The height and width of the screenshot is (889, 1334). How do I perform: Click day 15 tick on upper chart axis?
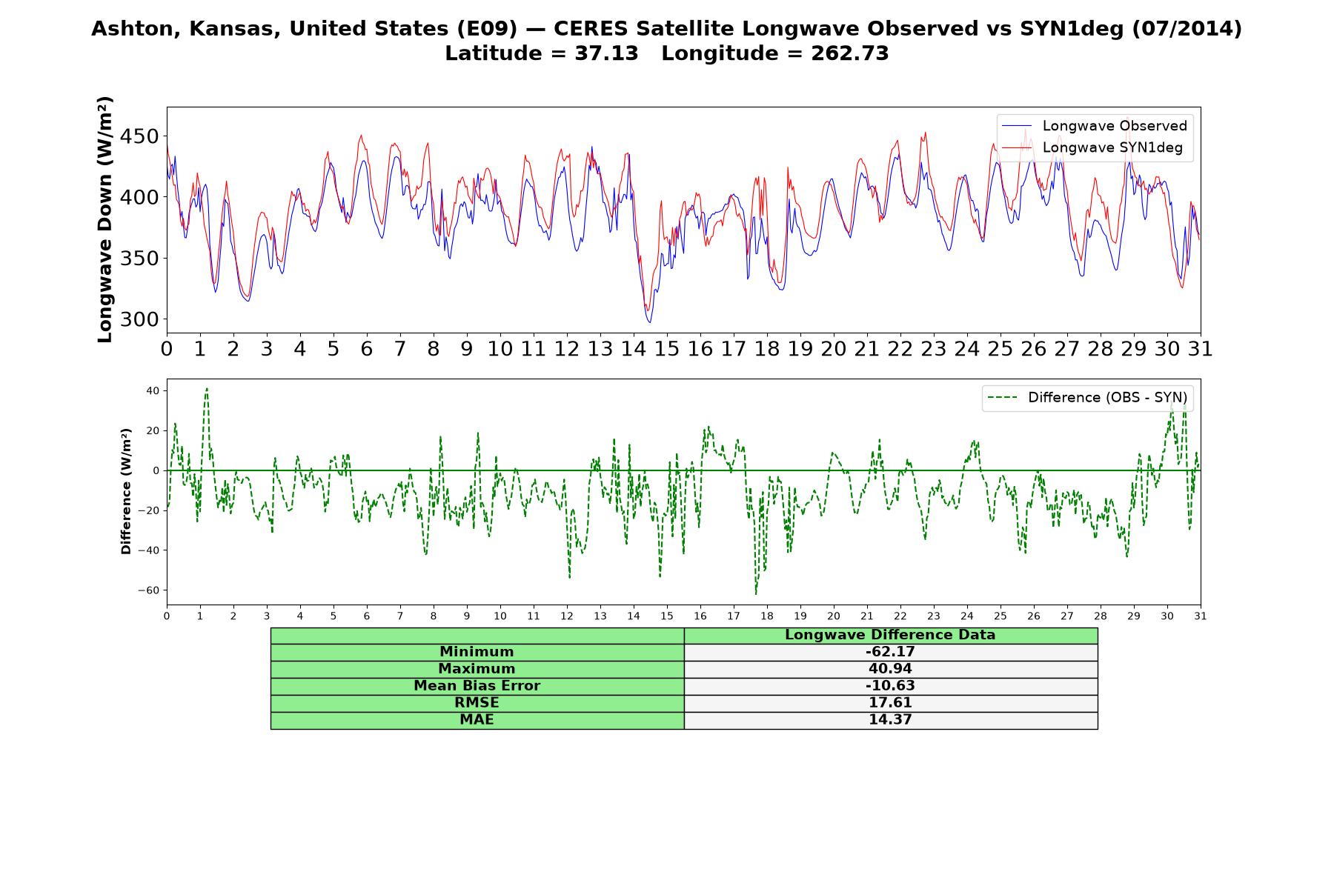pyautogui.click(x=666, y=349)
